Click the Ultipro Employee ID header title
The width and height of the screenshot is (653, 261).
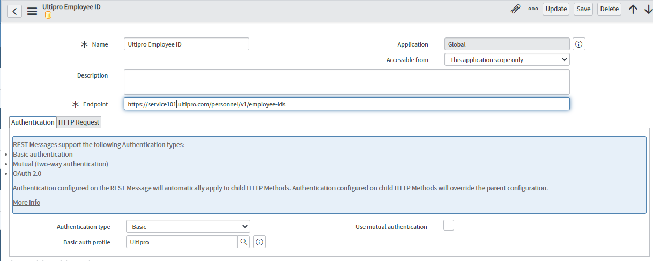(71, 7)
